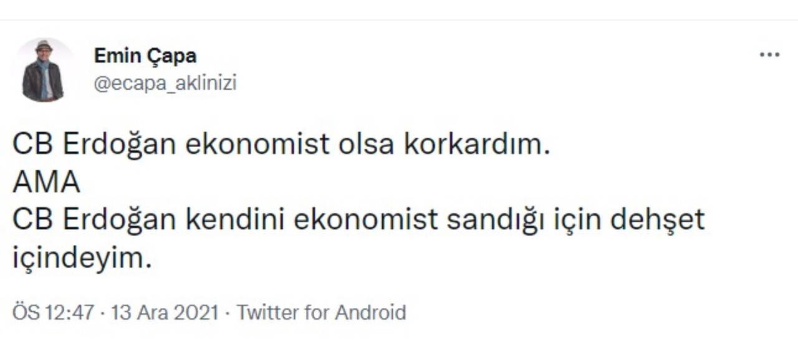
Task: Click the word korkardım in the tweet
Action: [x=478, y=145]
